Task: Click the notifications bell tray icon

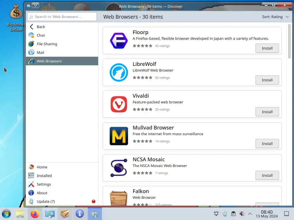Action: tap(216, 214)
